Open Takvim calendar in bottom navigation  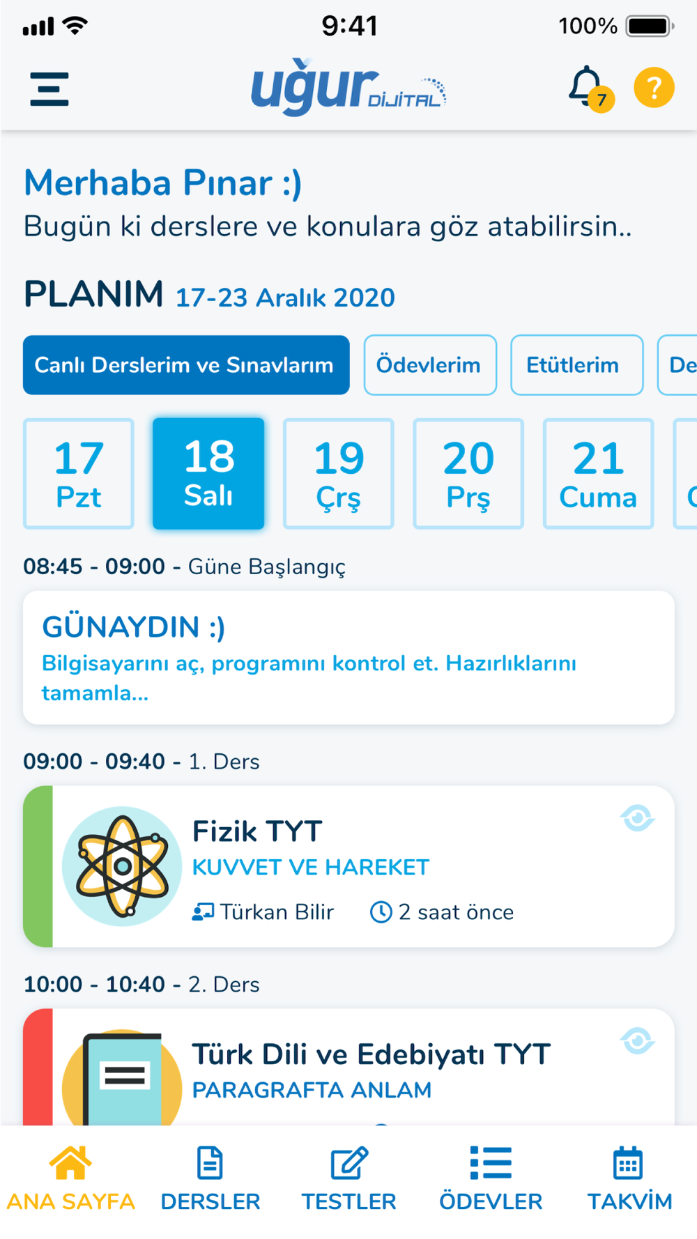click(x=629, y=1179)
